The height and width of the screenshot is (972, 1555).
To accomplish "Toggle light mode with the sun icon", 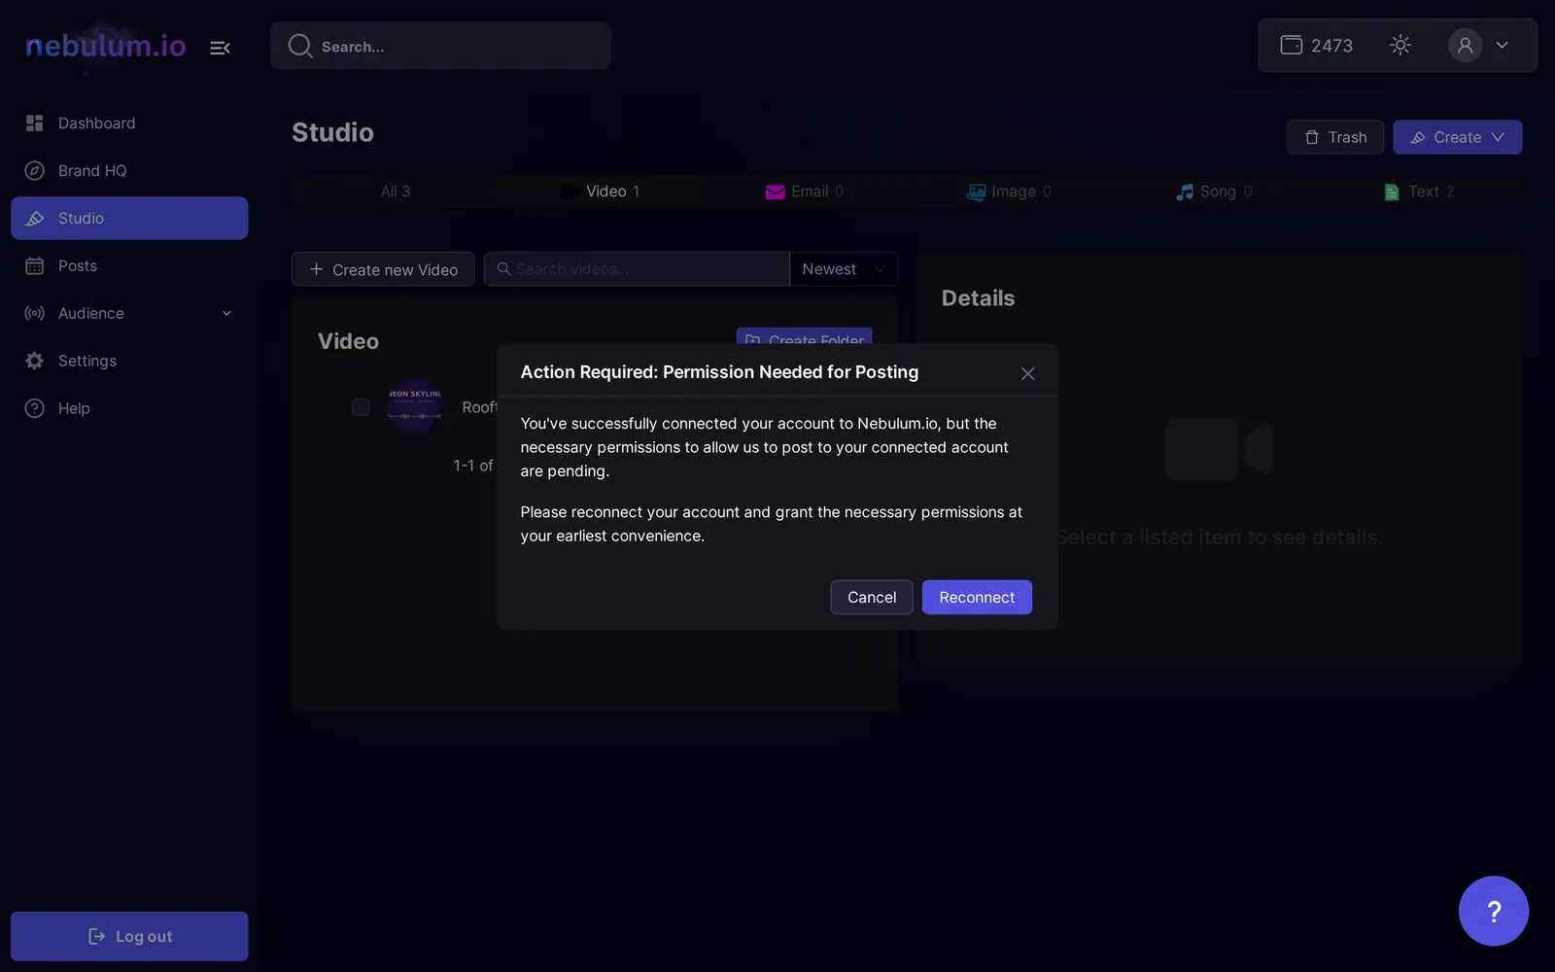I will [1399, 45].
